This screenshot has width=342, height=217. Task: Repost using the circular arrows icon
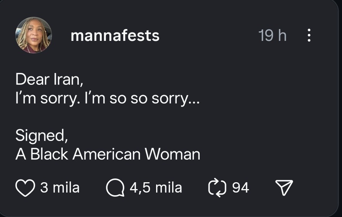coord(217,188)
